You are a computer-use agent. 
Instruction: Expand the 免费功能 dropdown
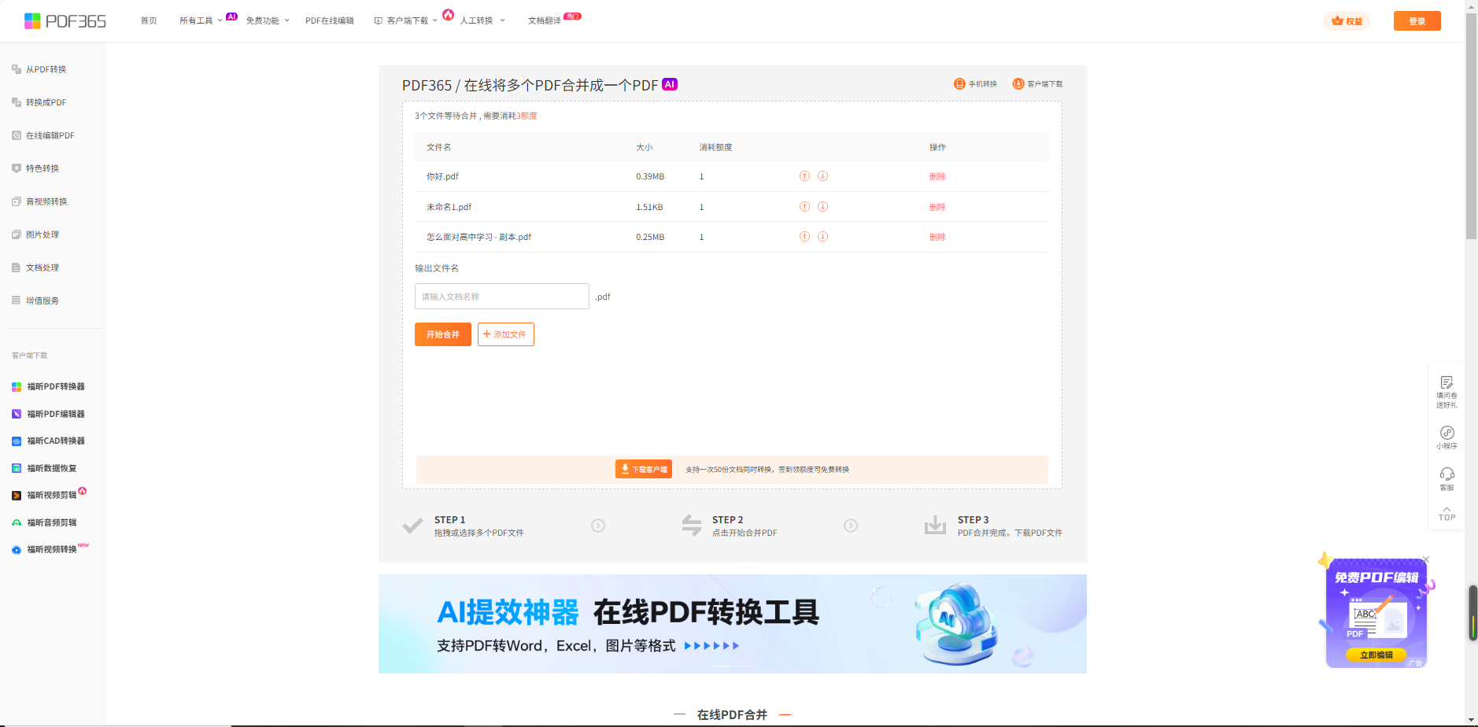pos(267,21)
